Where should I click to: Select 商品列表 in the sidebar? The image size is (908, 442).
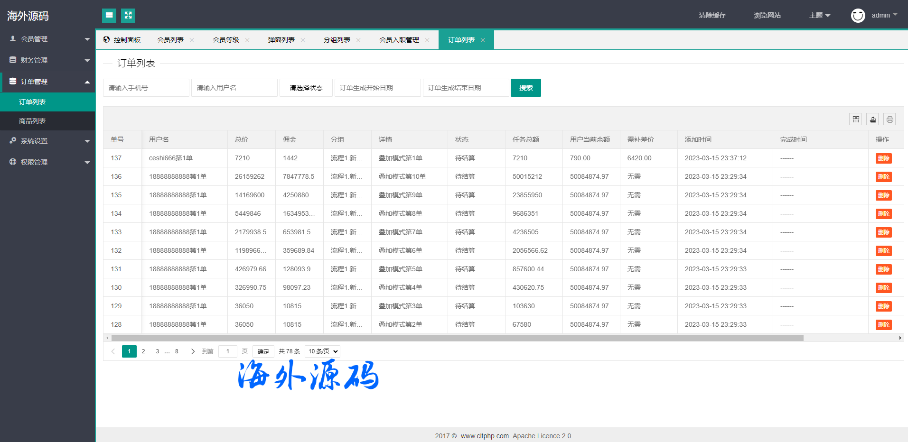click(32, 121)
